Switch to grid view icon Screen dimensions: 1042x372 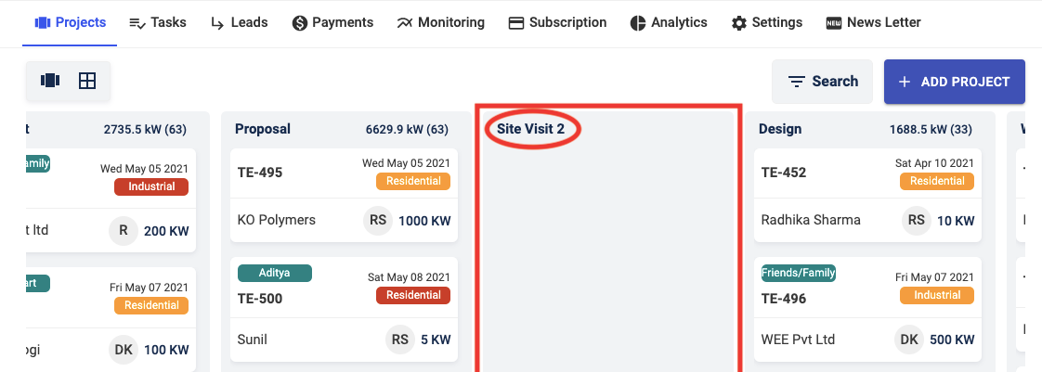[x=87, y=81]
